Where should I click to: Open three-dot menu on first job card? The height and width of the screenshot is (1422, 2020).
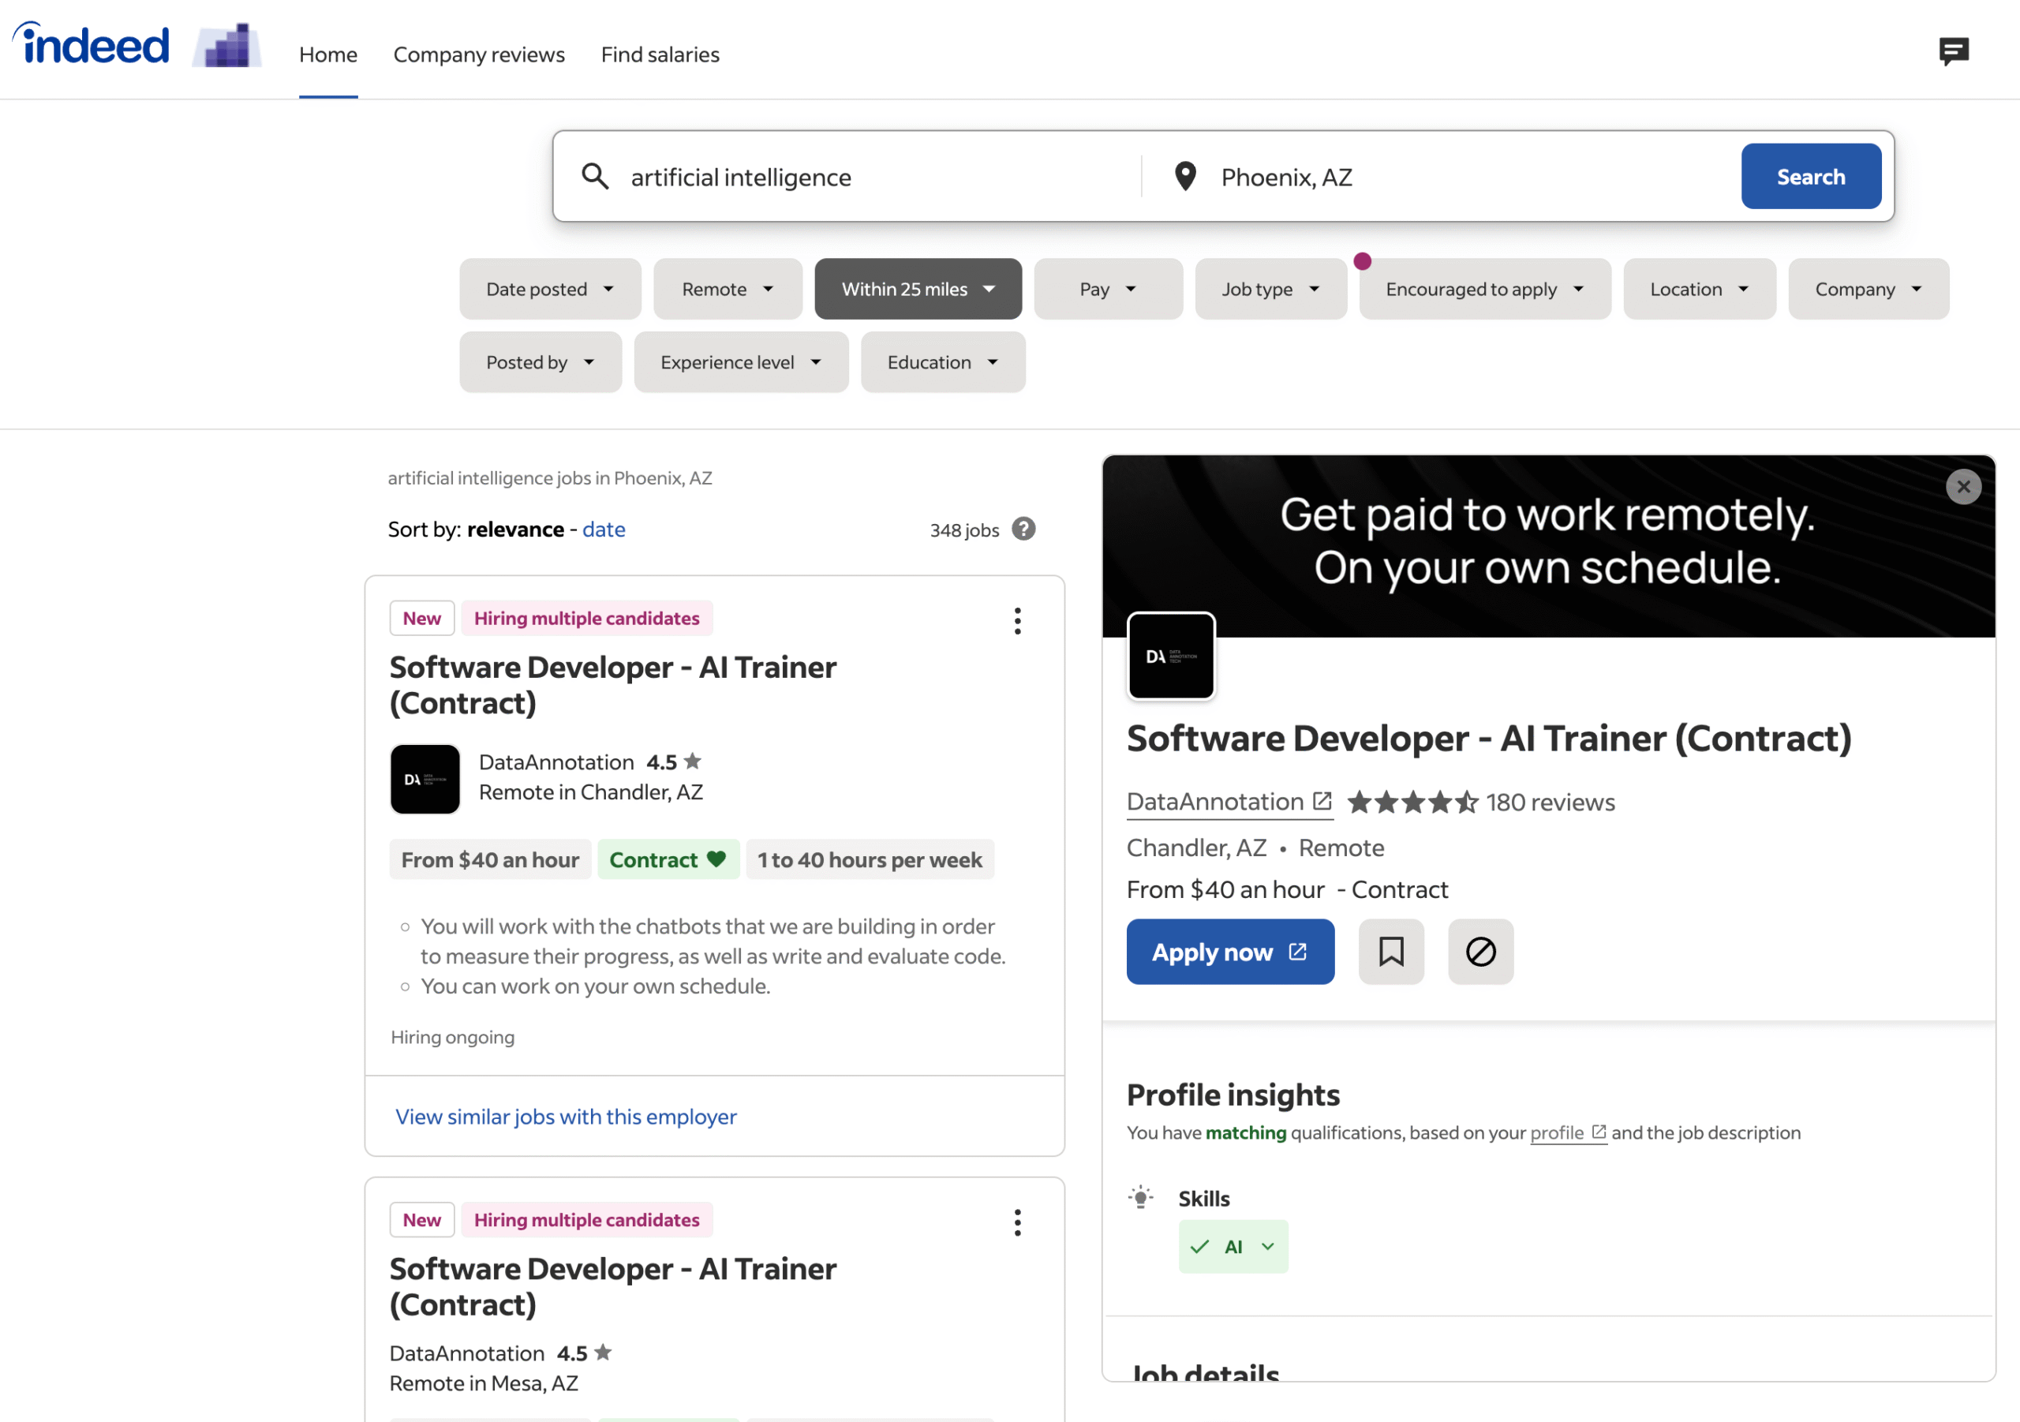point(1017,620)
